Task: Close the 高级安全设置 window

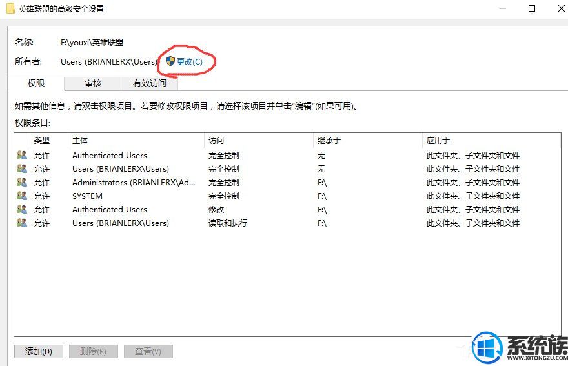Action: [x=561, y=8]
